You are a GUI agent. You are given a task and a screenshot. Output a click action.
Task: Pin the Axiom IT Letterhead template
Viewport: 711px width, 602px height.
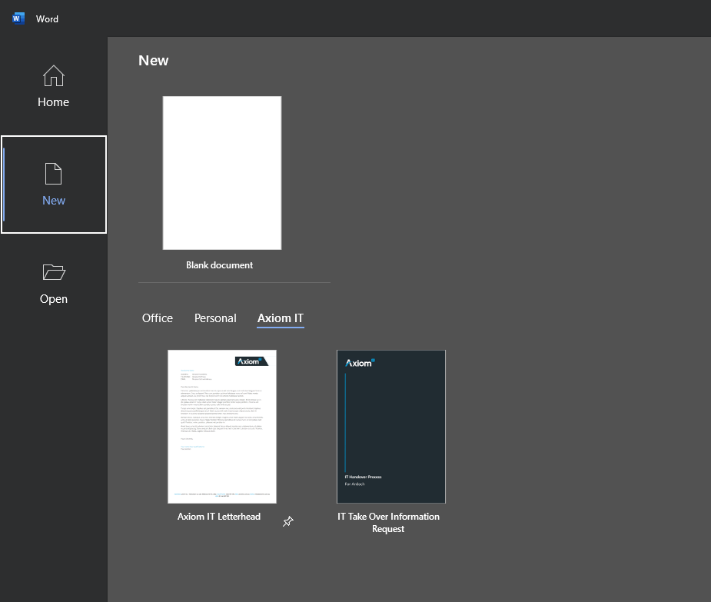[x=288, y=521]
